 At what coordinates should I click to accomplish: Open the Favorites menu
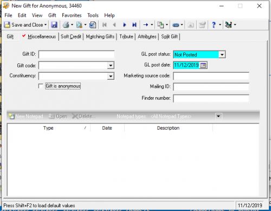pyautogui.click(x=72, y=15)
